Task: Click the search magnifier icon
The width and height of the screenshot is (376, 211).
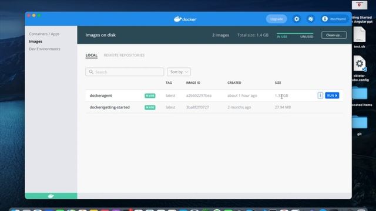Action: pyautogui.click(x=91, y=72)
